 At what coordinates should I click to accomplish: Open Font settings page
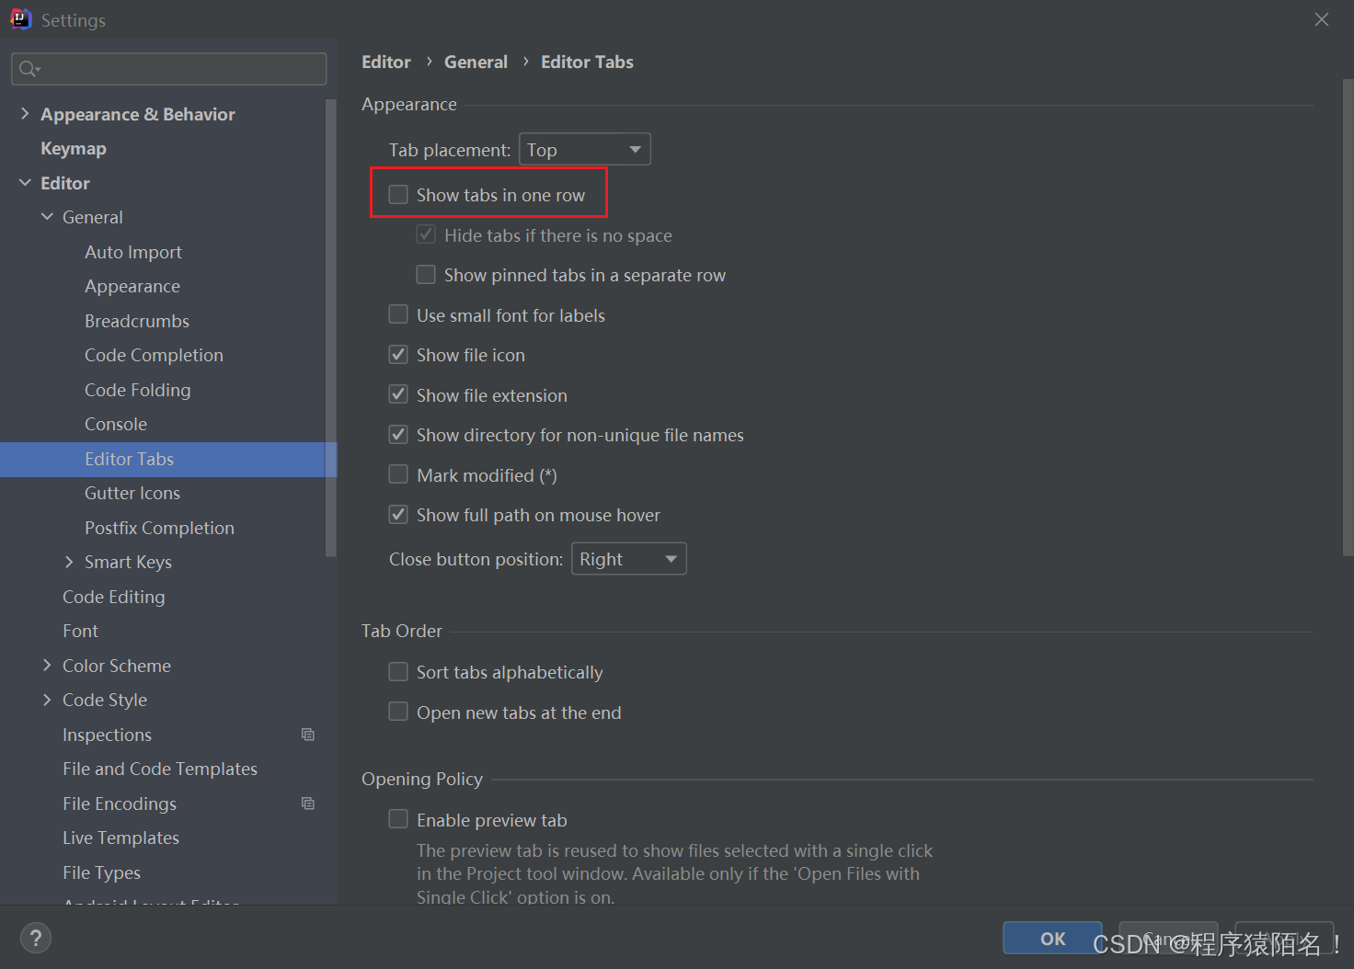click(80, 631)
